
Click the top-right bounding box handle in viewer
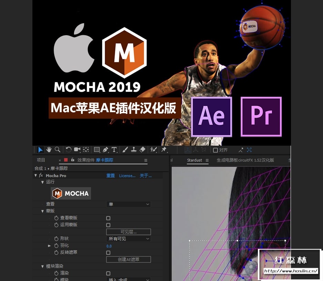[x=285, y=241]
